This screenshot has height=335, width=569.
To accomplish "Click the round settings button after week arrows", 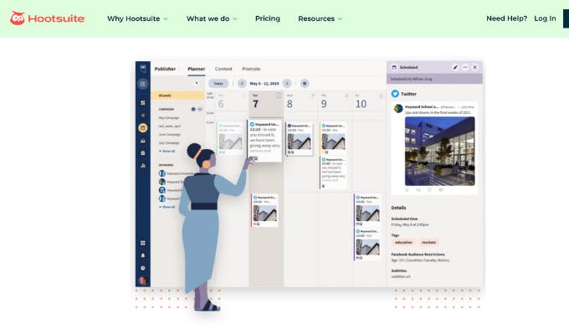I will (x=305, y=84).
